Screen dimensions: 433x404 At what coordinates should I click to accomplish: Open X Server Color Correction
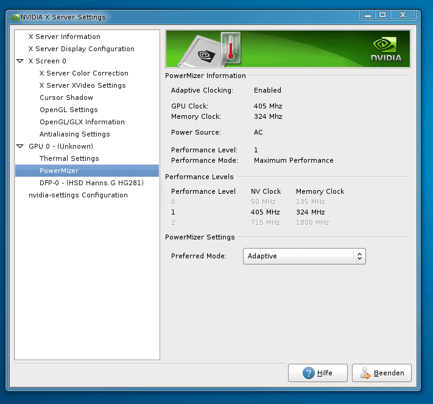[84, 73]
